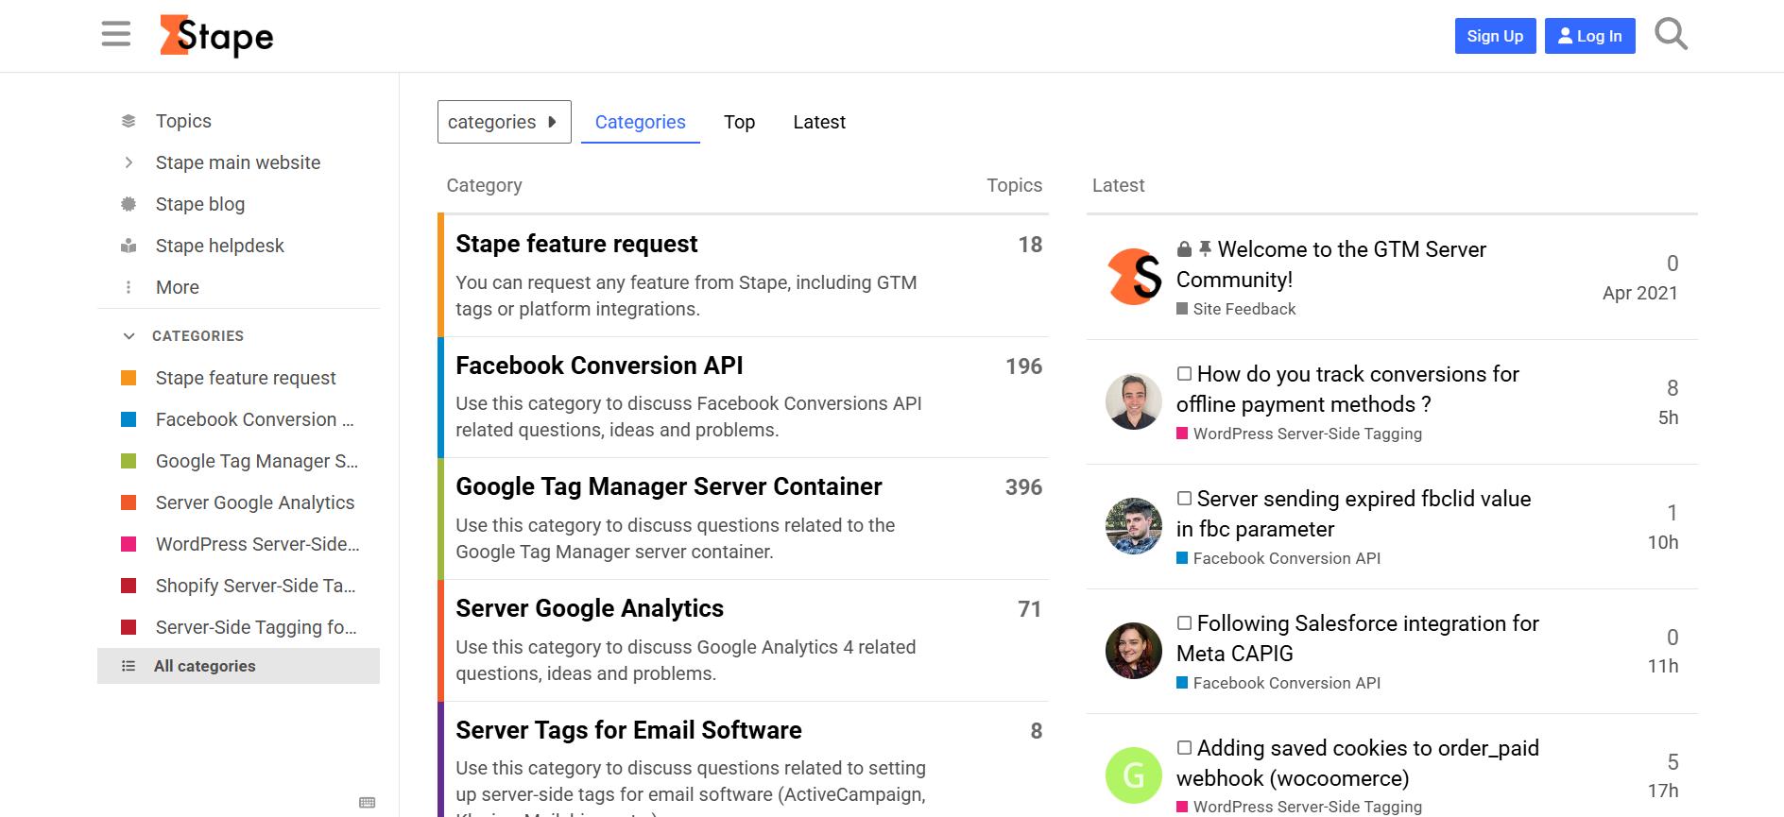The height and width of the screenshot is (817, 1784).
Task: Switch to the Categories tab
Action: point(641,122)
